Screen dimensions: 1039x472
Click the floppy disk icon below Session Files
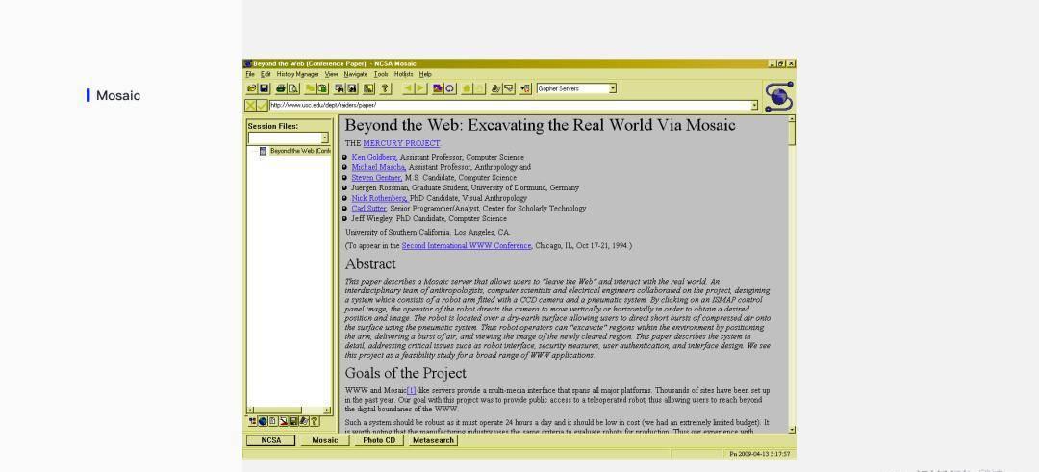click(x=293, y=421)
